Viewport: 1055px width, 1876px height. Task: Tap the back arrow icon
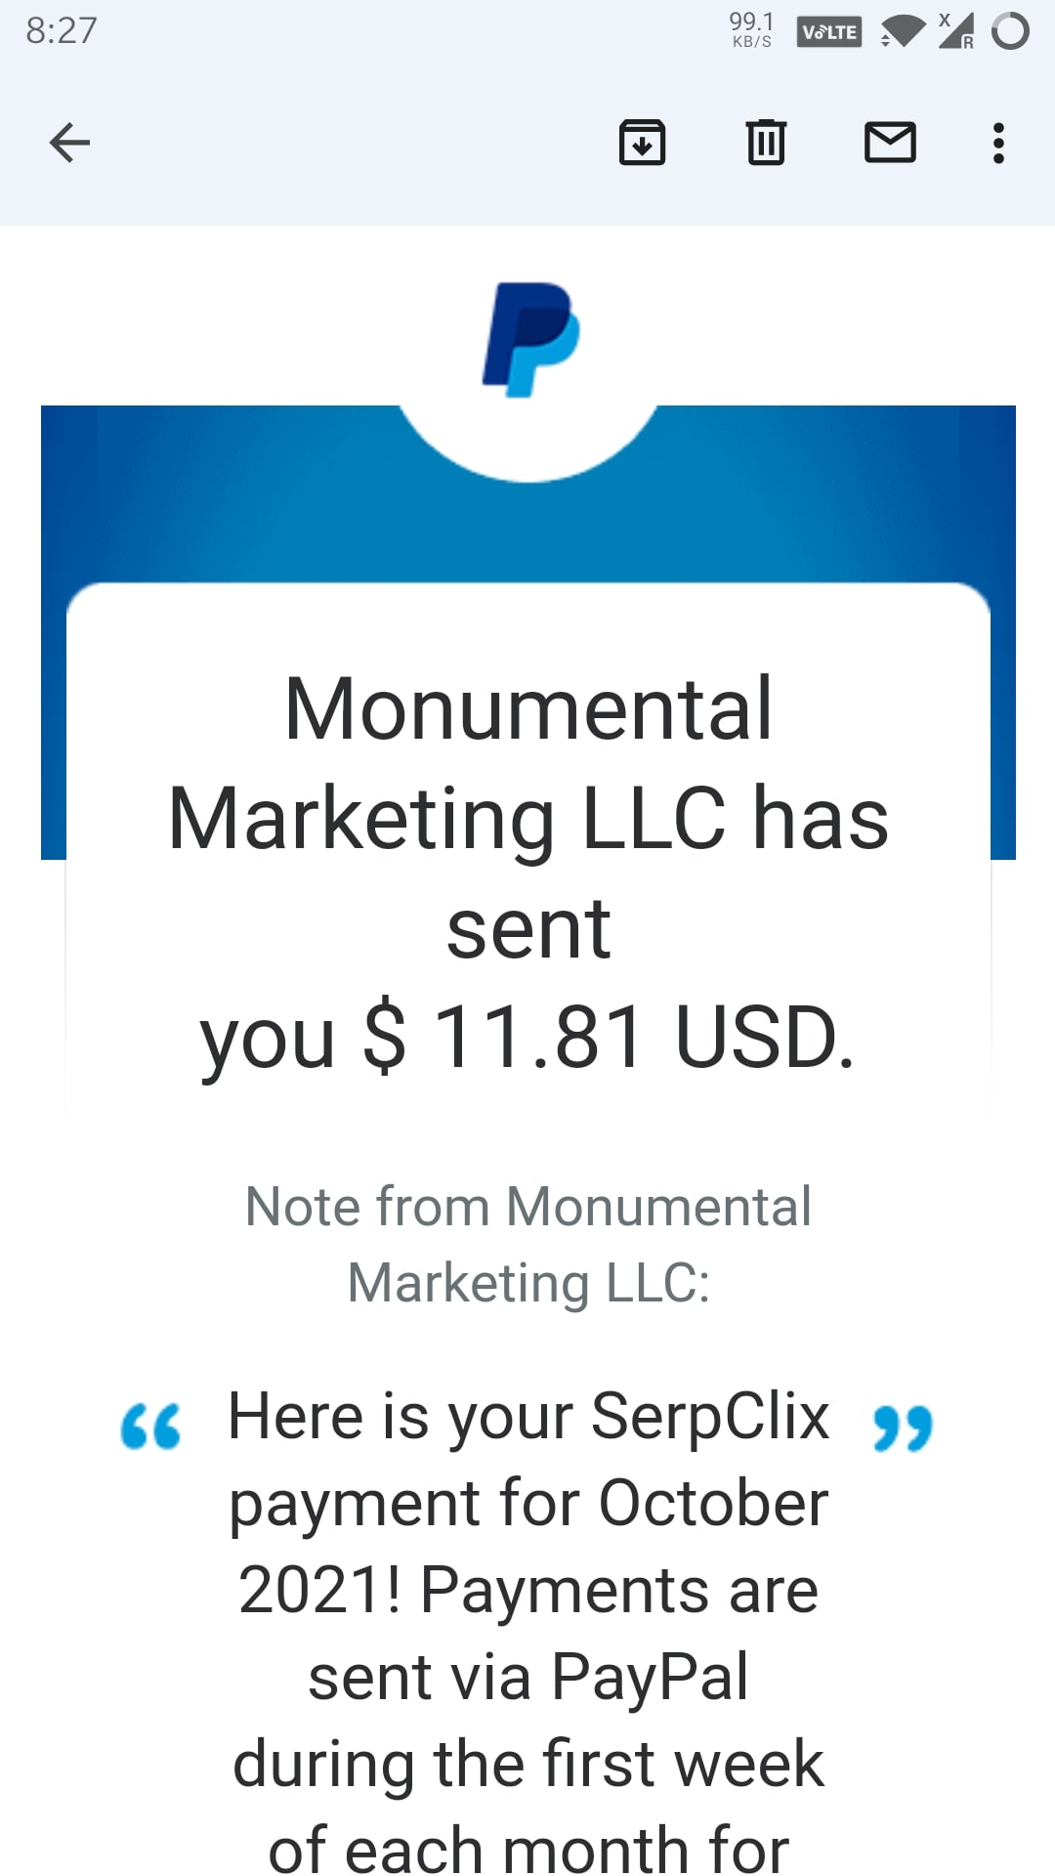69,144
